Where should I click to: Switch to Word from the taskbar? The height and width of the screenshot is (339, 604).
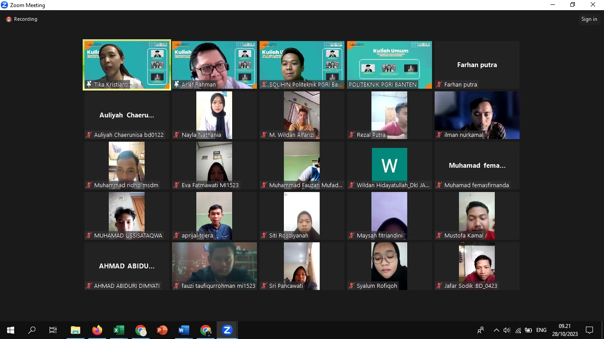pyautogui.click(x=184, y=330)
